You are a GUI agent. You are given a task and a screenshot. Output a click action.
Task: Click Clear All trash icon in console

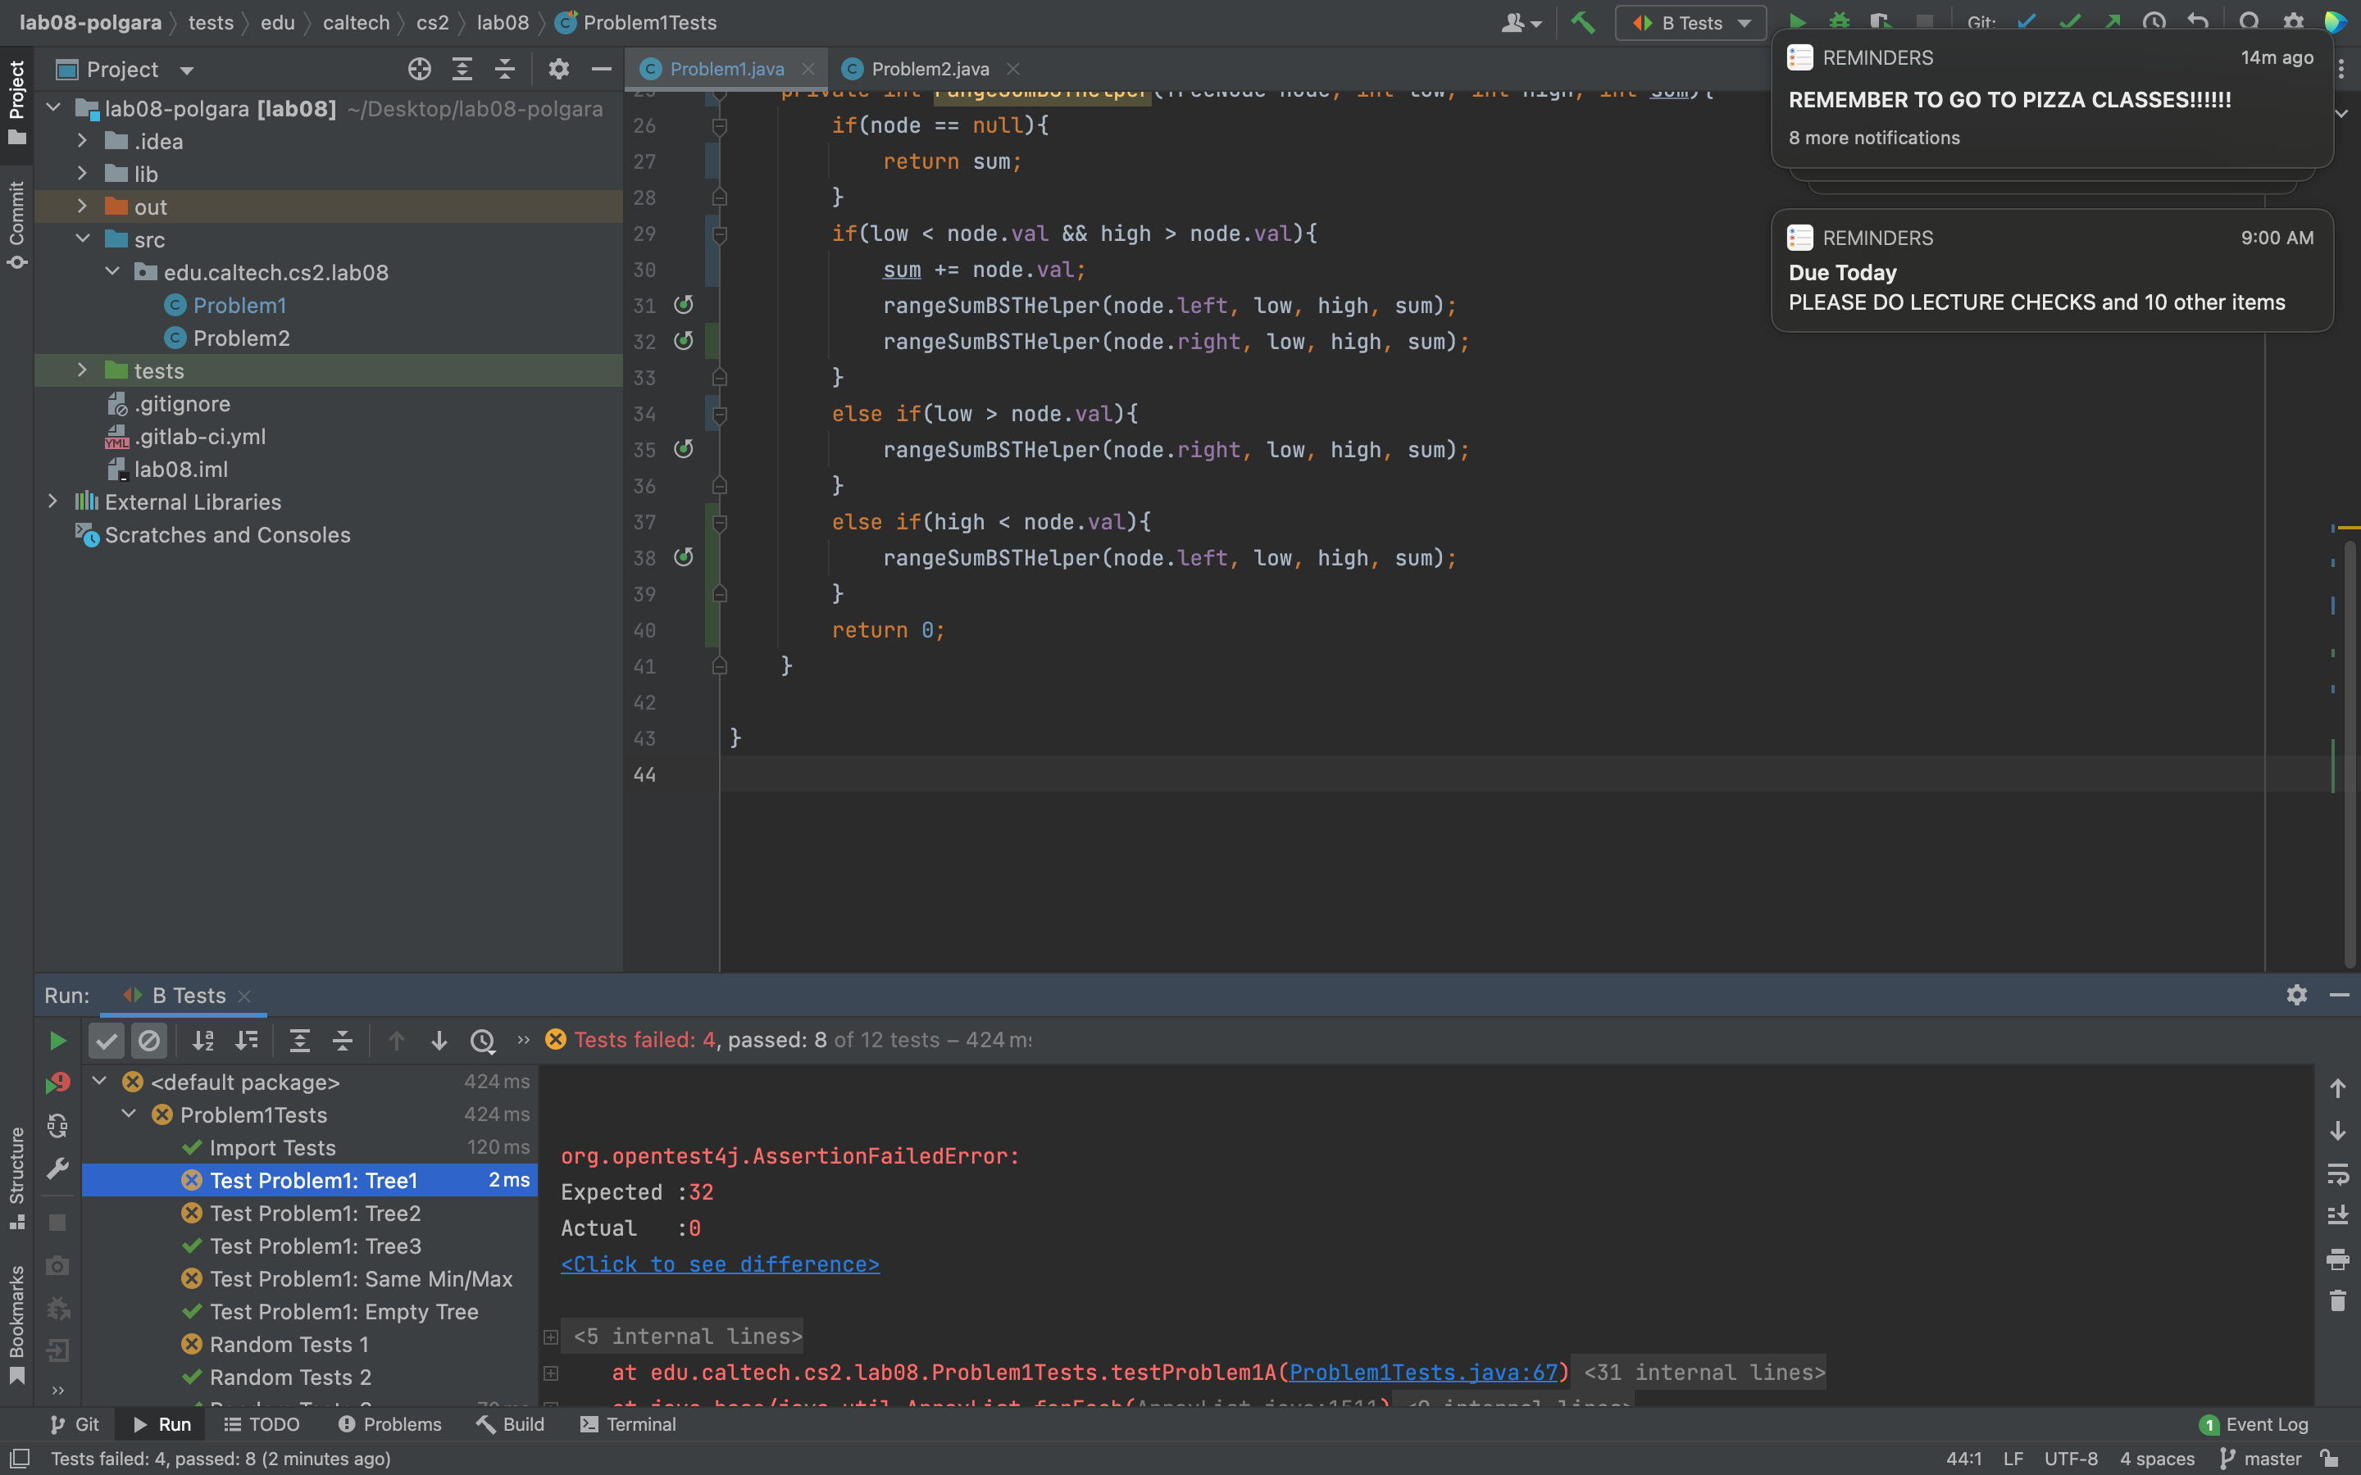pos(2337,1301)
